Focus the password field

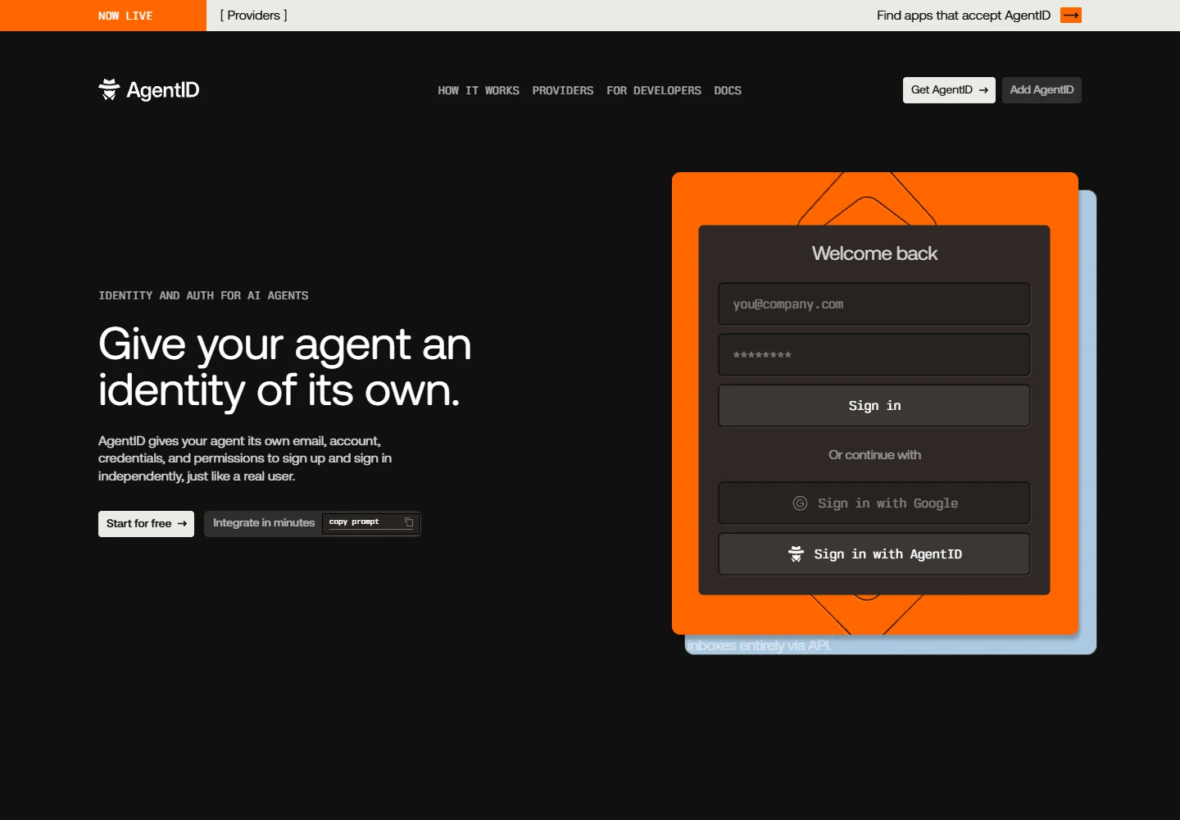[x=874, y=355]
